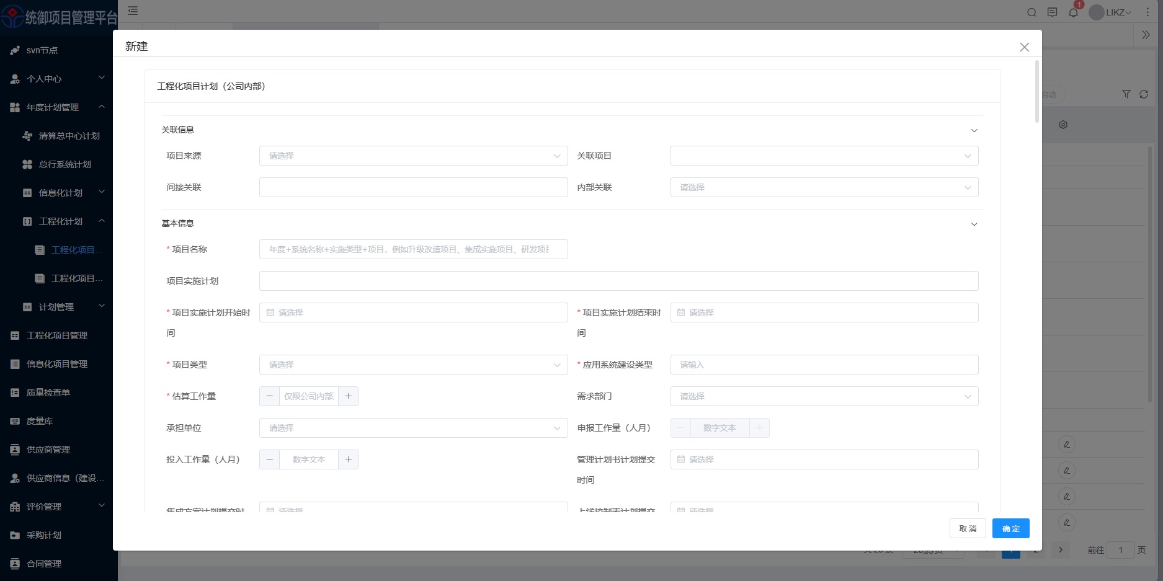Click the double-chevron expand icon at right
Viewport: 1163px width, 581px height.
tap(1146, 35)
